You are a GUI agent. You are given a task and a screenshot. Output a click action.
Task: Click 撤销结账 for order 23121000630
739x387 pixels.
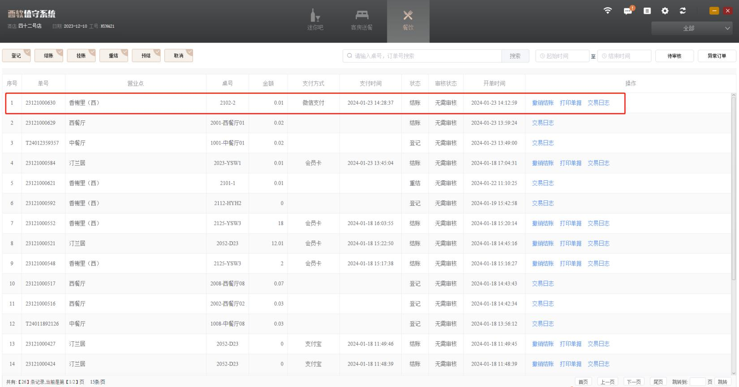[543, 103]
